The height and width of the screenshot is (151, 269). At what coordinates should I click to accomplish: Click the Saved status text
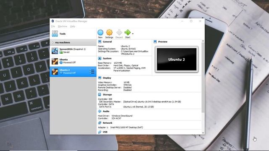66,52
